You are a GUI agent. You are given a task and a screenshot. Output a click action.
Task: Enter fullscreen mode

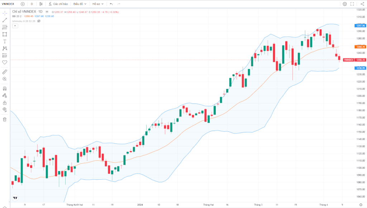pos(352,4)
